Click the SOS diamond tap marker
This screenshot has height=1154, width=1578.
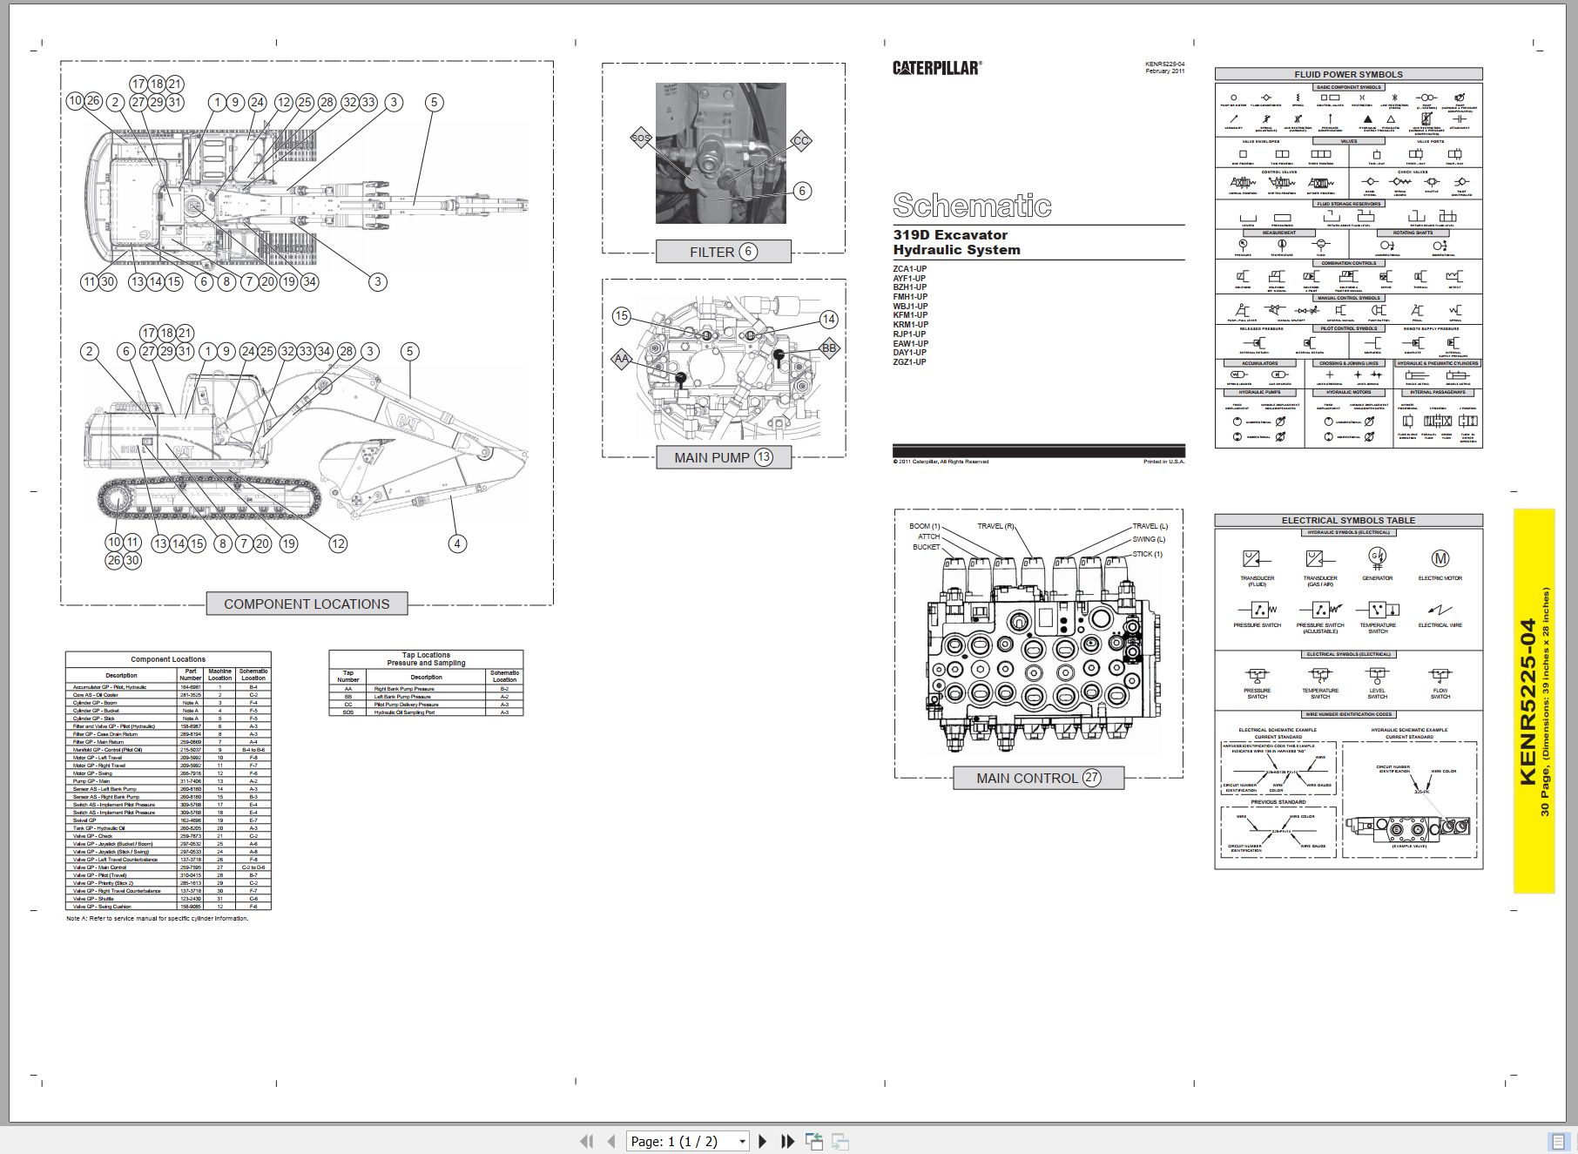pos(641,138)
